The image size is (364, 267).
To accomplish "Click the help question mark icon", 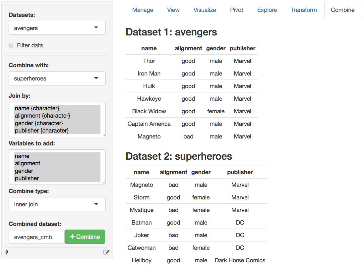I will [x=7, y=252].
